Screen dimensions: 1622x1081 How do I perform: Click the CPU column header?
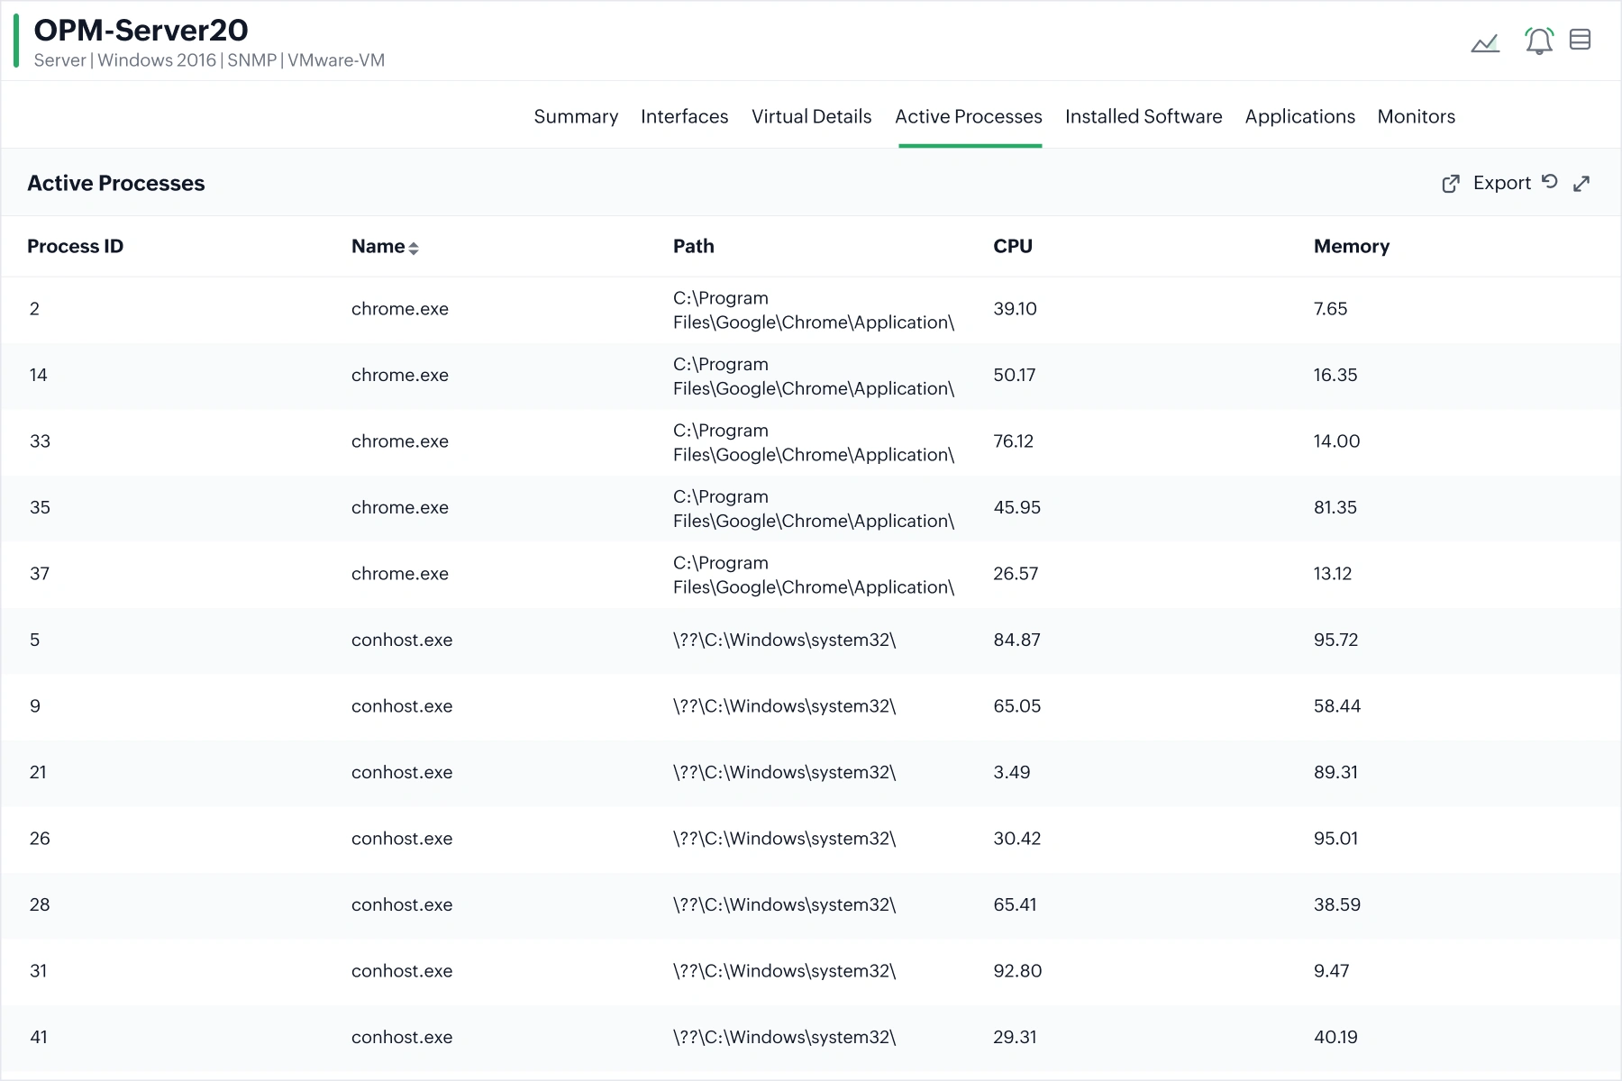[x=1012, y=246]
